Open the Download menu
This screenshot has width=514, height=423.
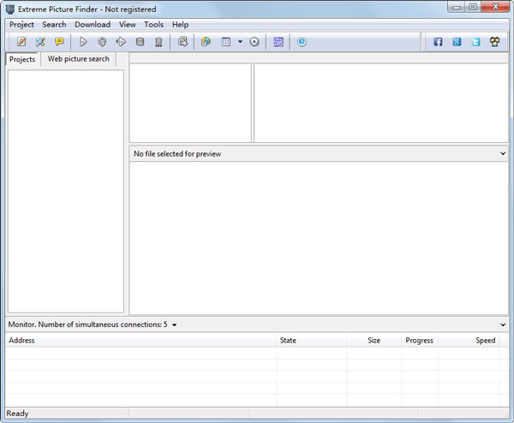93,25
